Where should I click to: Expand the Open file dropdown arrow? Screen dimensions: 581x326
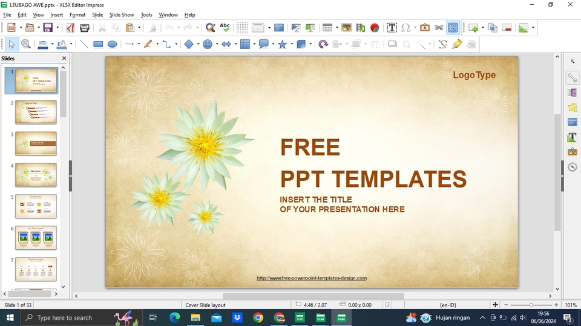pyautogui.click(x=39, y=28)
